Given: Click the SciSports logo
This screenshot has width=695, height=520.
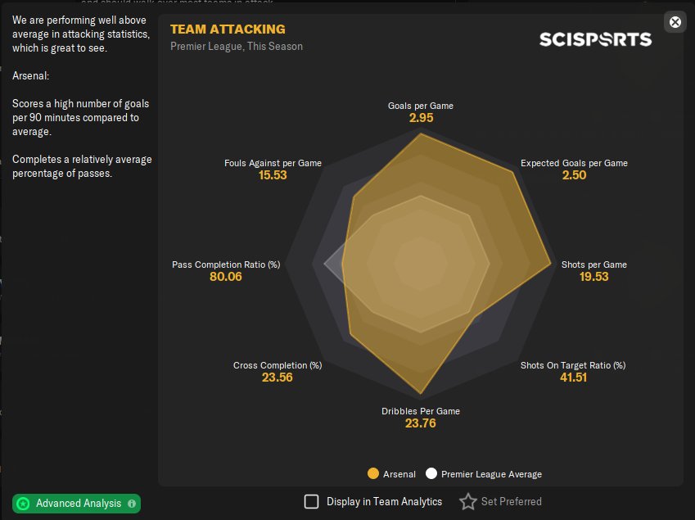Looking at the screenshot, I should point(595,39).
